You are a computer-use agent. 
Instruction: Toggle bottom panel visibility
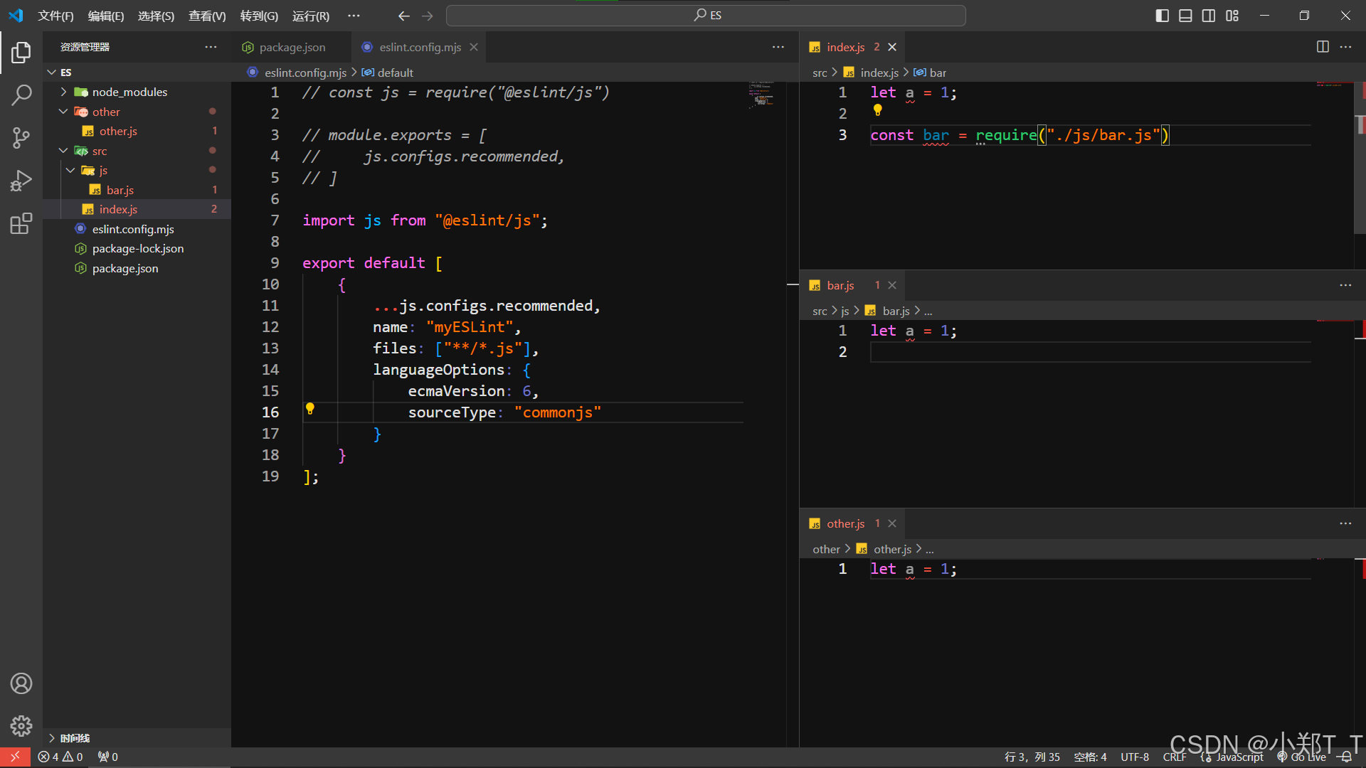tap(1185, 16)
